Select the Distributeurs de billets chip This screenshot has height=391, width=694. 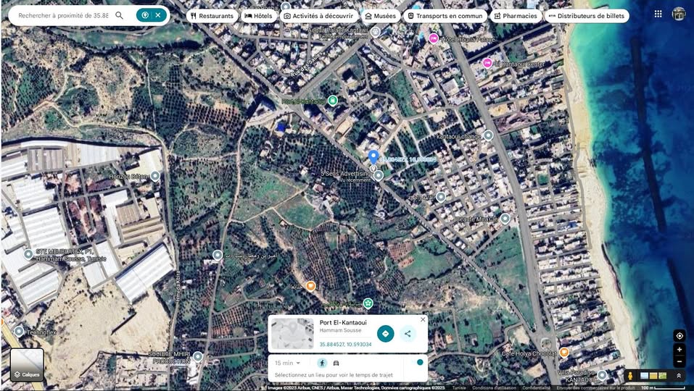[x=586, y=15]
